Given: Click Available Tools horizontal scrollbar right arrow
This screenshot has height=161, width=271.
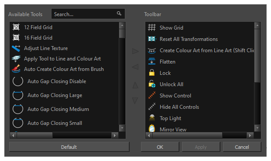Looking at the screenshot, I should click(x=115, y=135).
